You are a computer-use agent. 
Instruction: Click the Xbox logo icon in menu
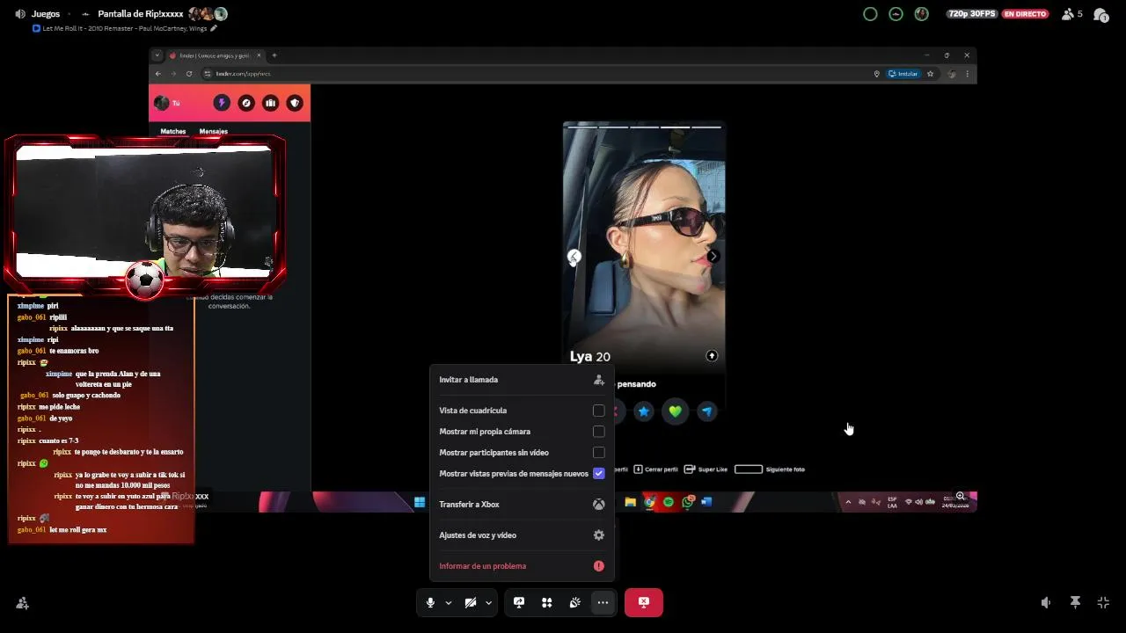(x=599, y=505)
